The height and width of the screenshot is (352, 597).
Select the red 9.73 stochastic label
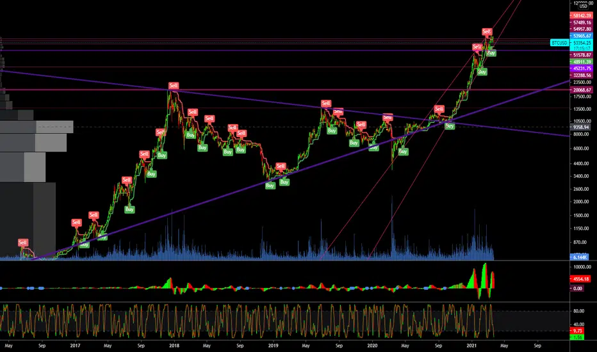(577, 331)
